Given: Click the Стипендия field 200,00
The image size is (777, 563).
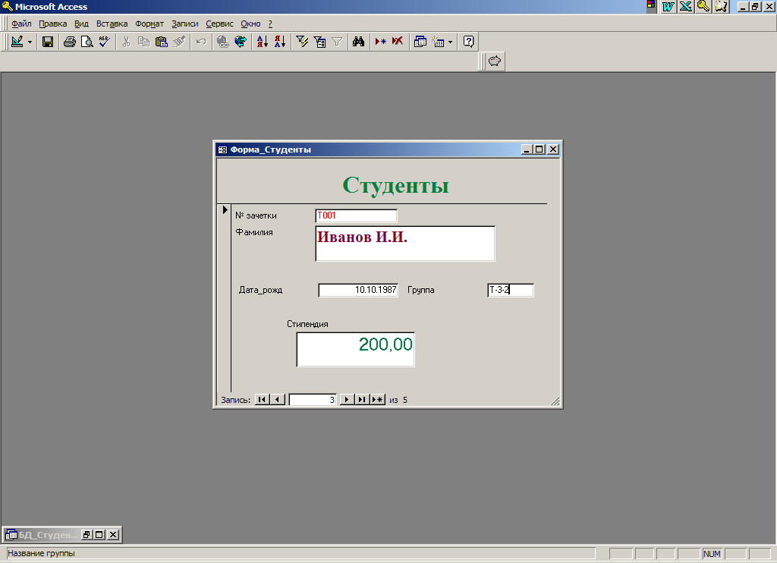Looking at the screenshot, I should pos(355,349).
